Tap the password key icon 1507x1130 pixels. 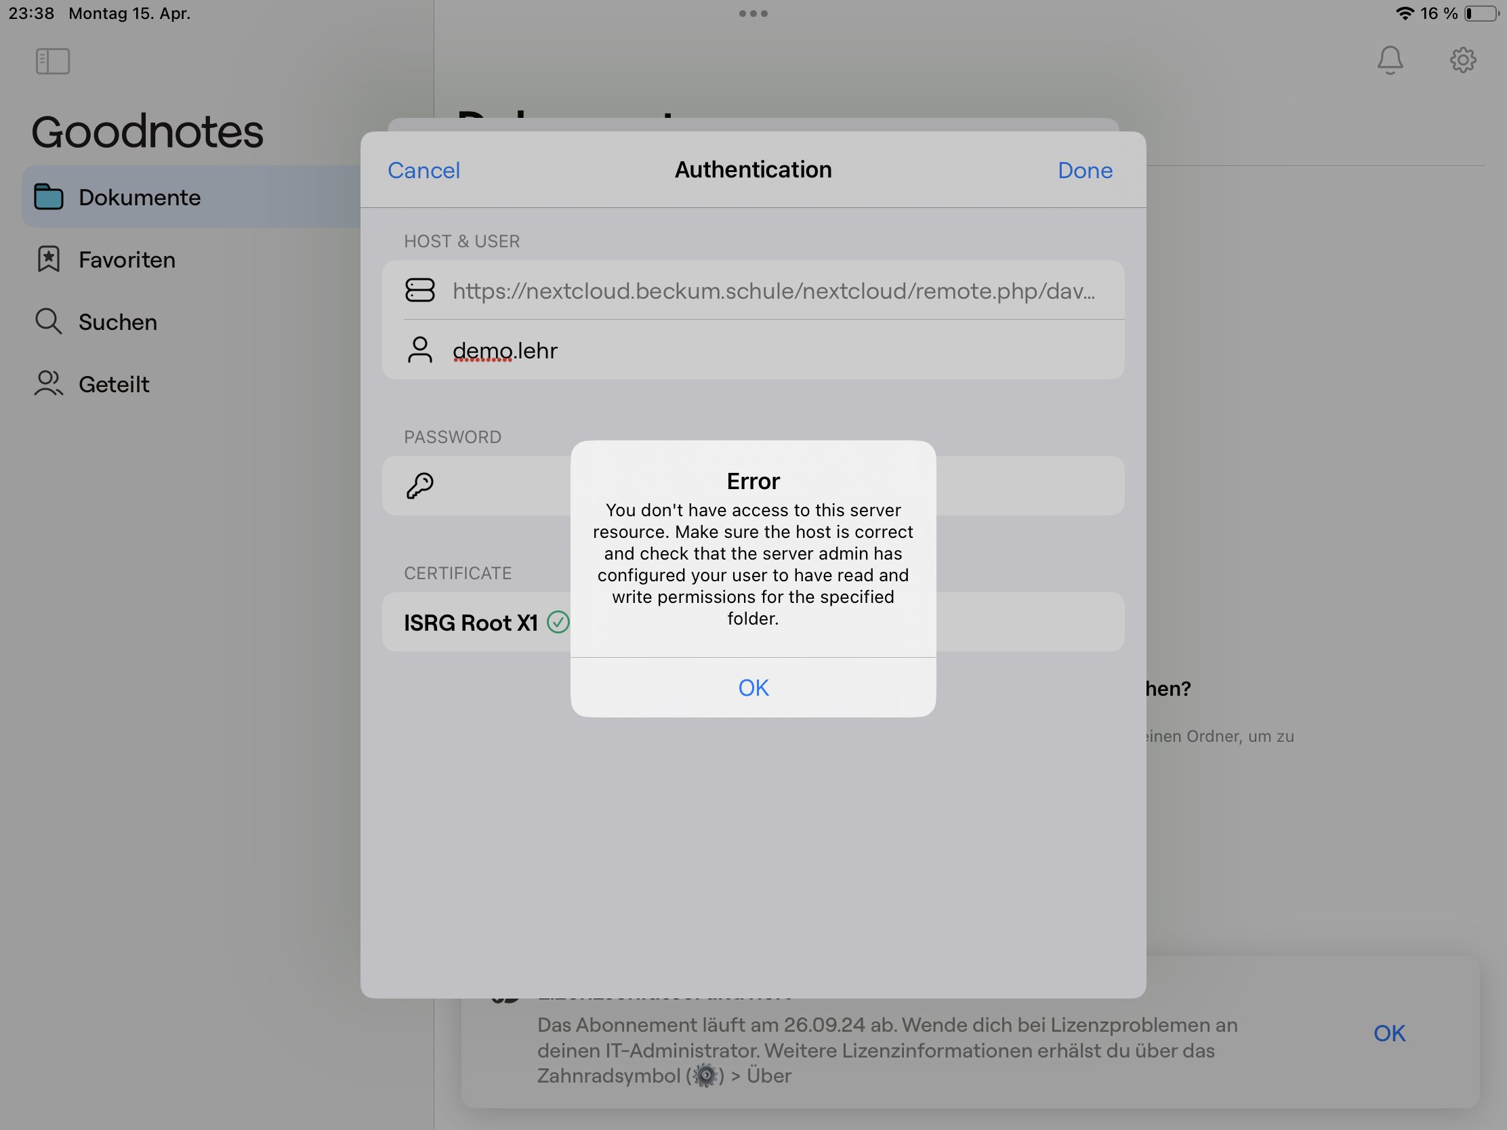click(x=419, y=486)
